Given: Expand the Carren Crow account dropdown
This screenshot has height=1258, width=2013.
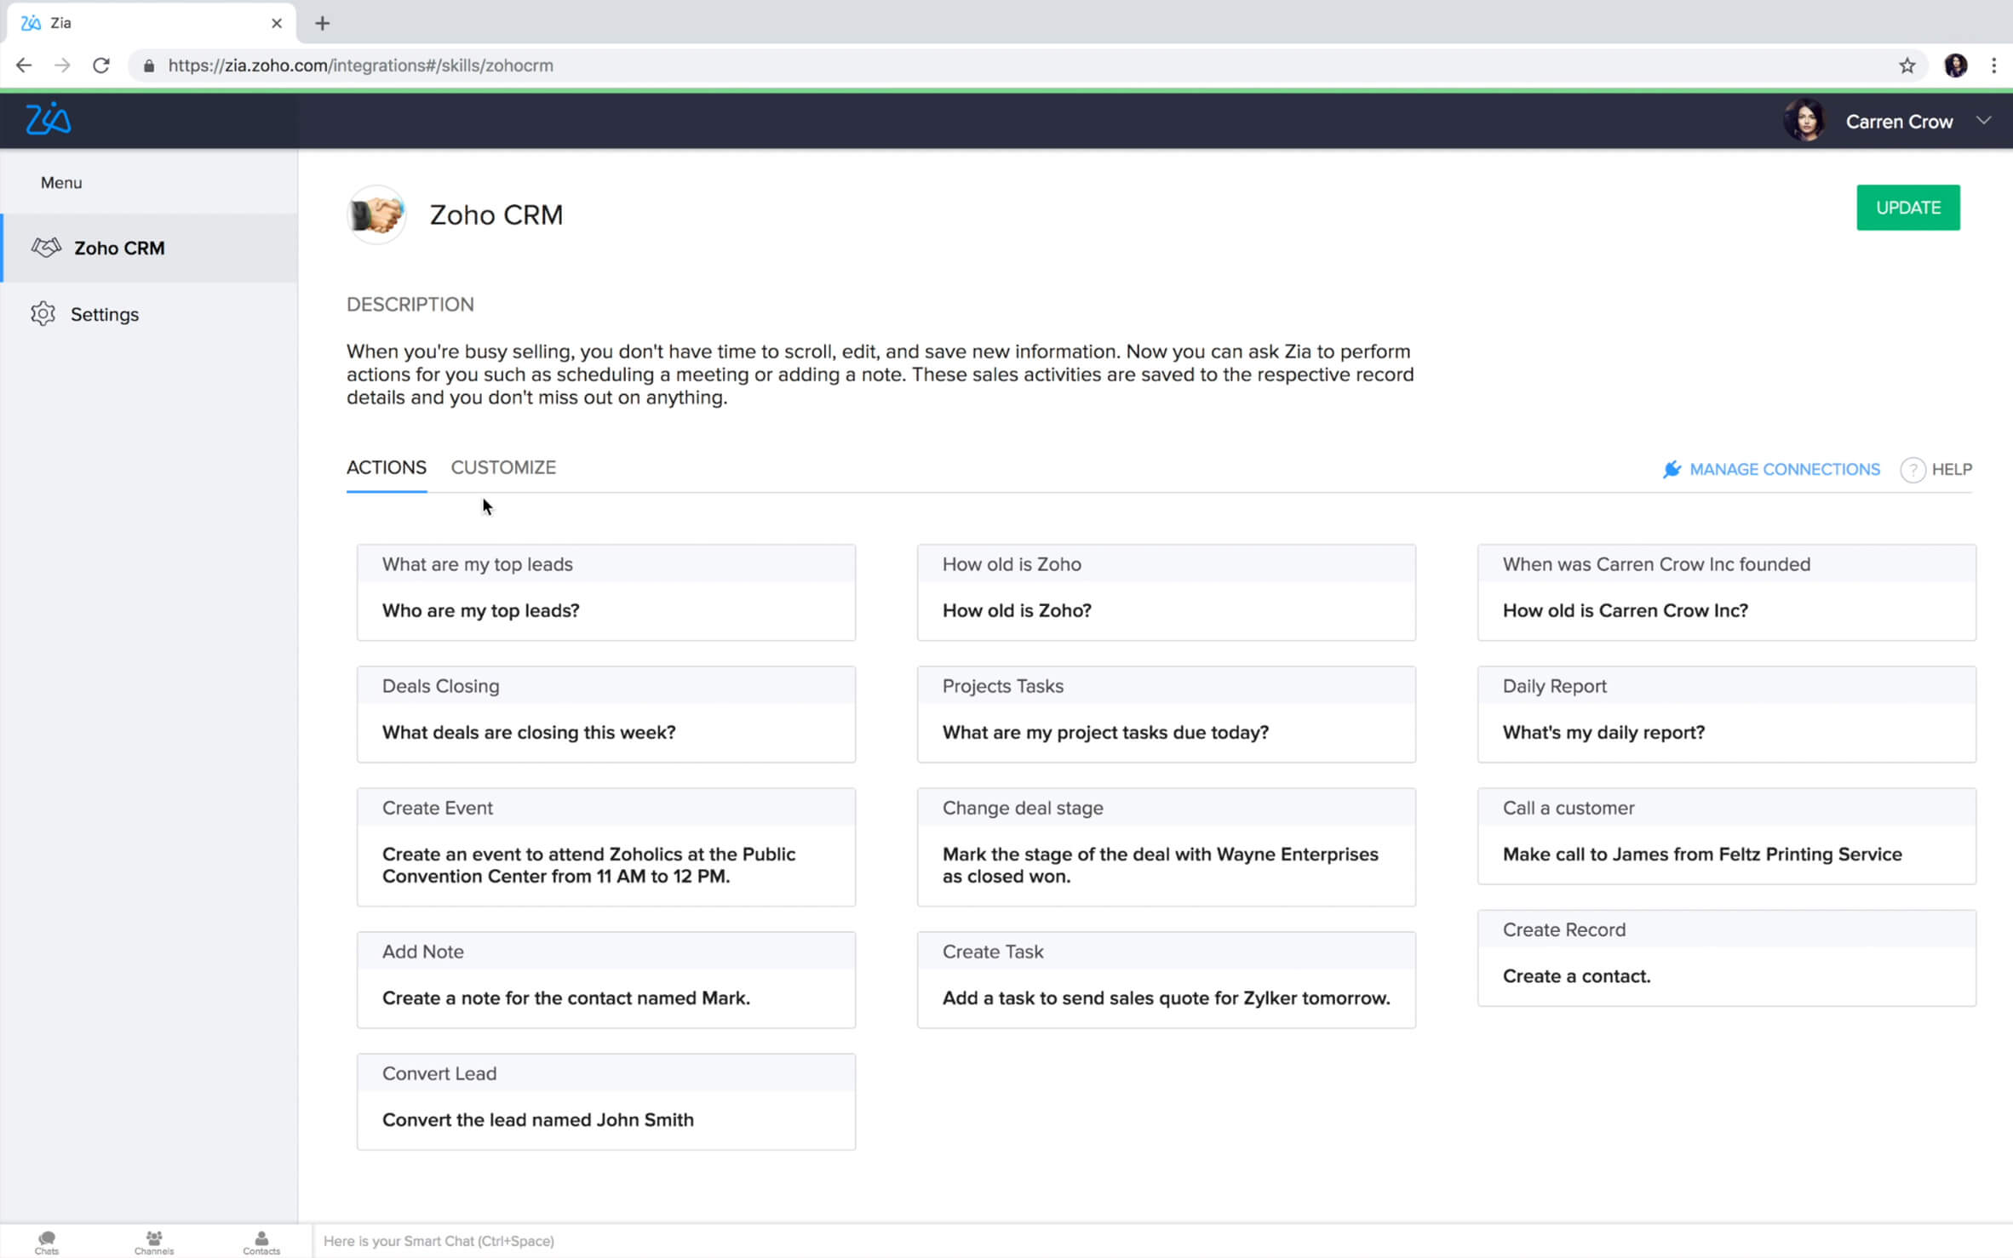Looking at the screenshot, I should 1983,121.
